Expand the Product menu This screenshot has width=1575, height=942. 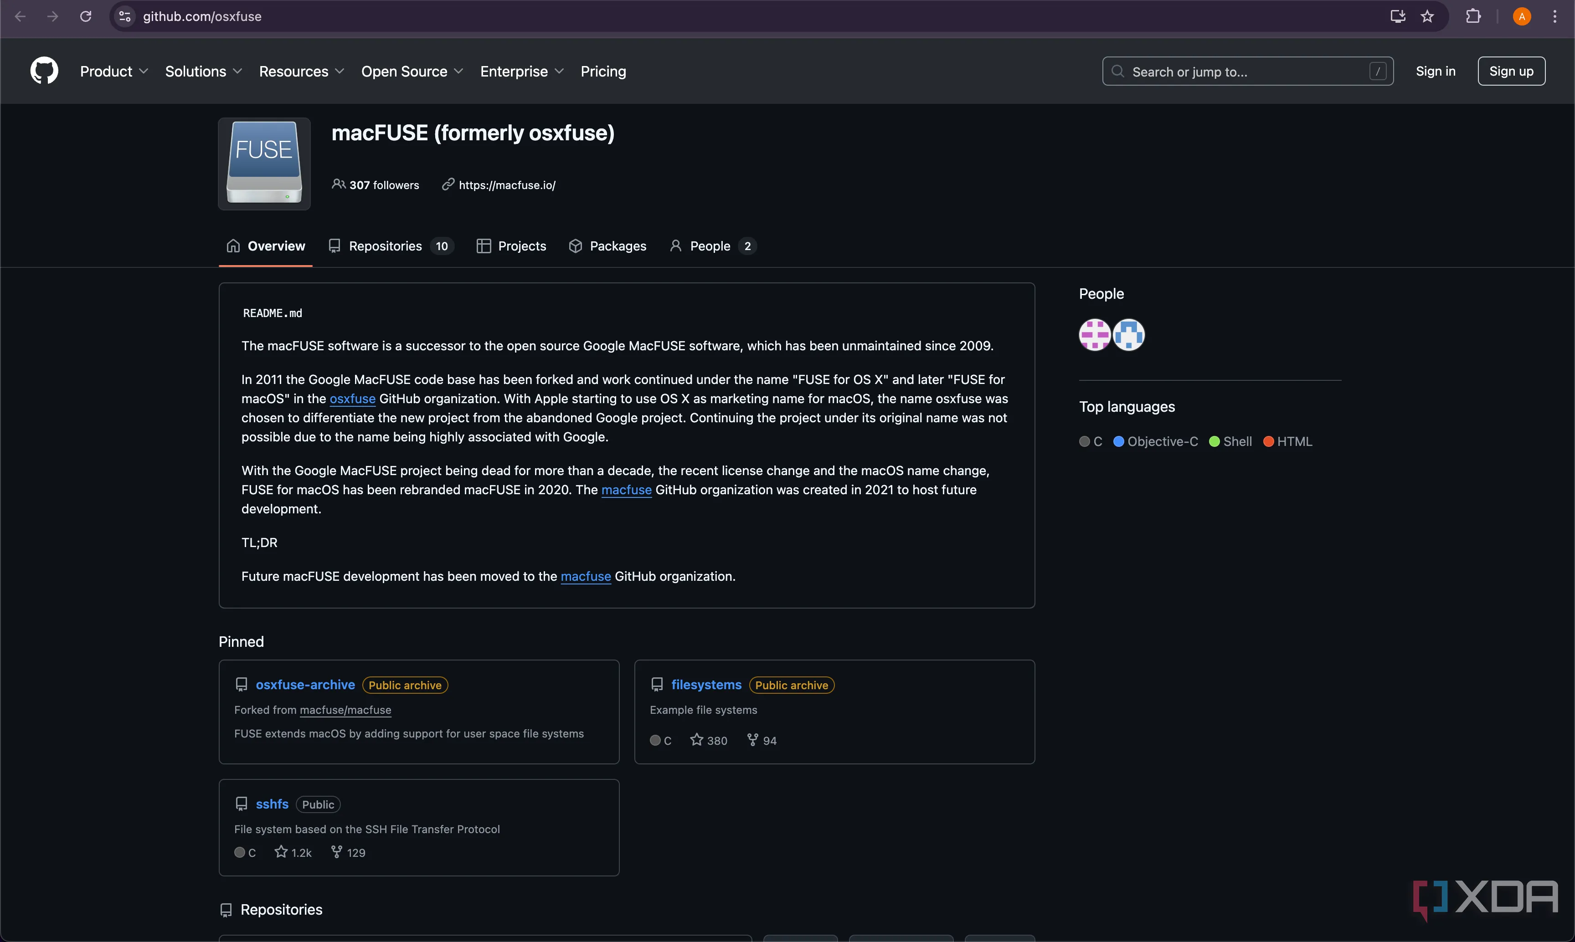[x=113, y=71]
